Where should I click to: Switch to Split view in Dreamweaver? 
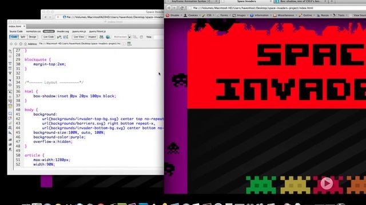click(23, 37)
